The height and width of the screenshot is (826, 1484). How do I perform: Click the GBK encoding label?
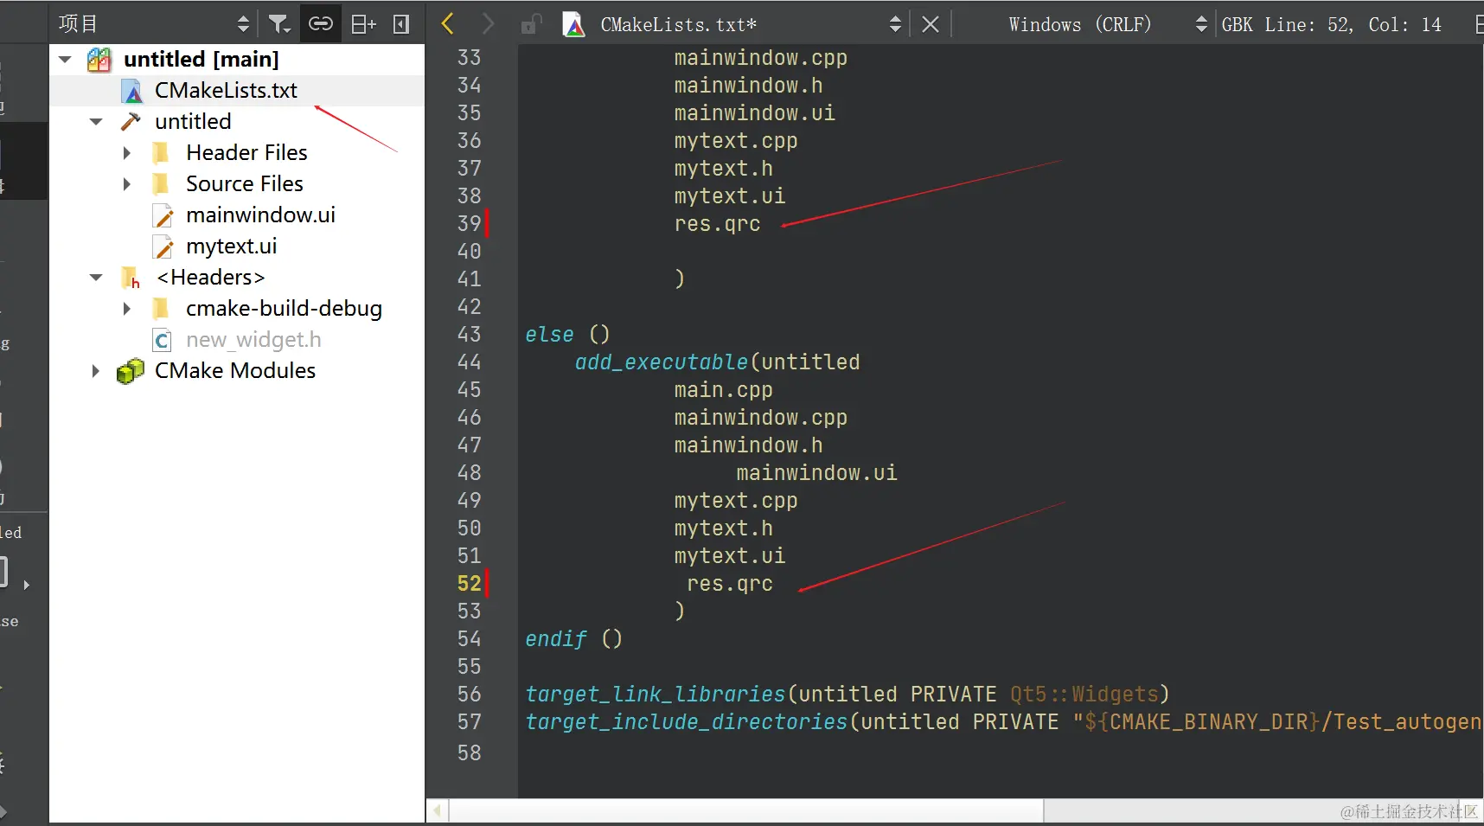(x=1237, y=24)
